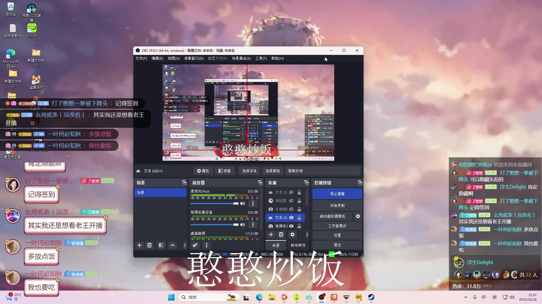This screenshot has height=304, width=542.
Task: Open virtual camera settings gear
Action: [x=358, y=216]
